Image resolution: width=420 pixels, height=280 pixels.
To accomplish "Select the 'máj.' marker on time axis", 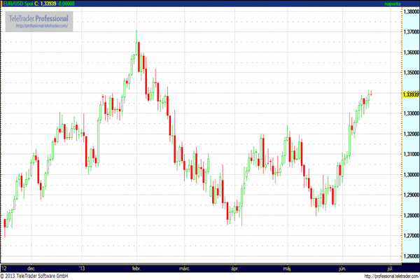I will [x=287, y=268].
